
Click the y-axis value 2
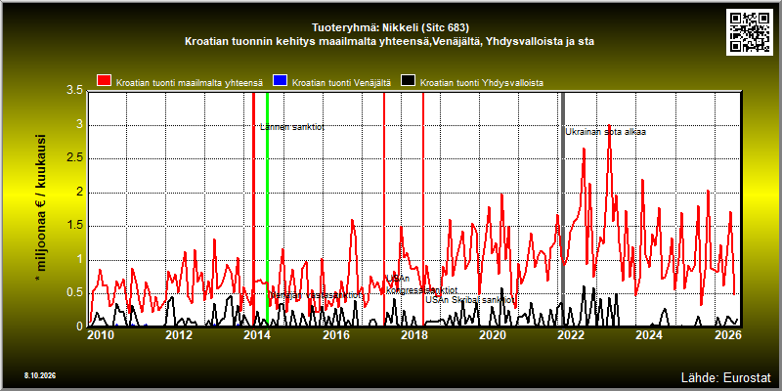79,193
